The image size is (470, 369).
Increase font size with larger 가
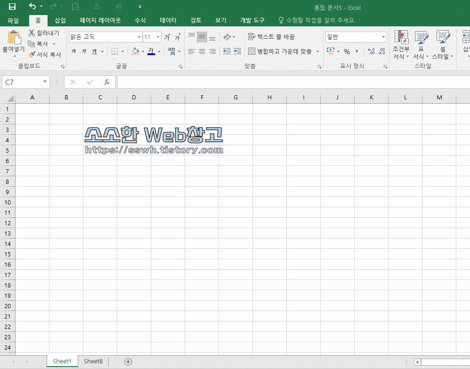click(x=167, y=37)
